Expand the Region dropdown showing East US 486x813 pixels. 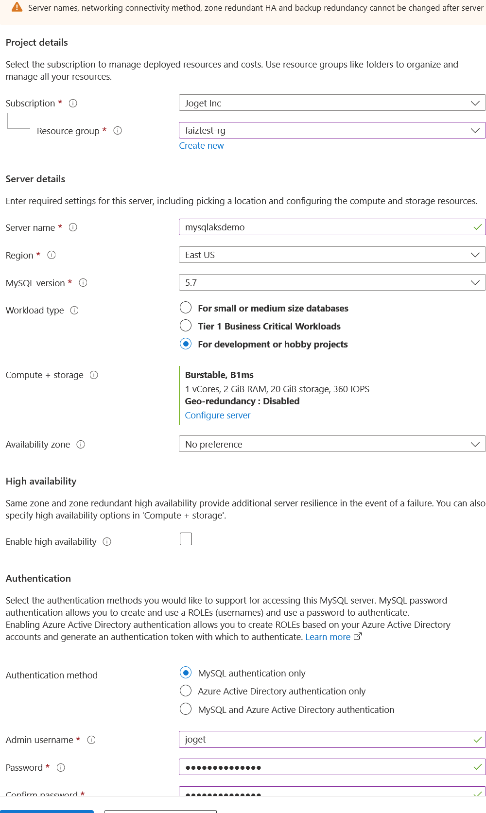point(332,255)
